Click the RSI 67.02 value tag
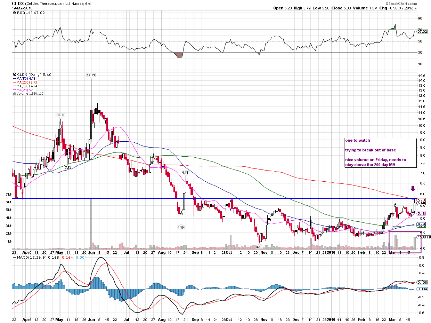 pos(422,31)
